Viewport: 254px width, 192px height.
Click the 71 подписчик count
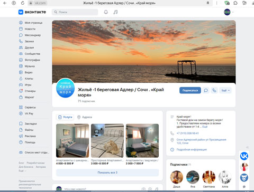(x=86, y=101)
